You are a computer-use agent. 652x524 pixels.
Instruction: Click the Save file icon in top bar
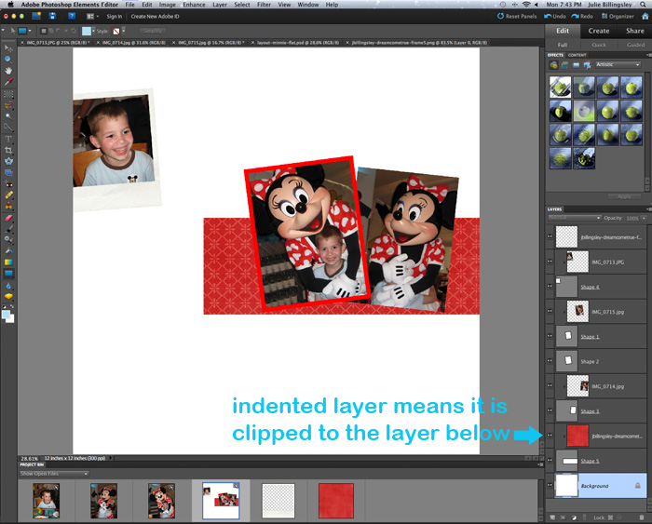pos(52,16)
